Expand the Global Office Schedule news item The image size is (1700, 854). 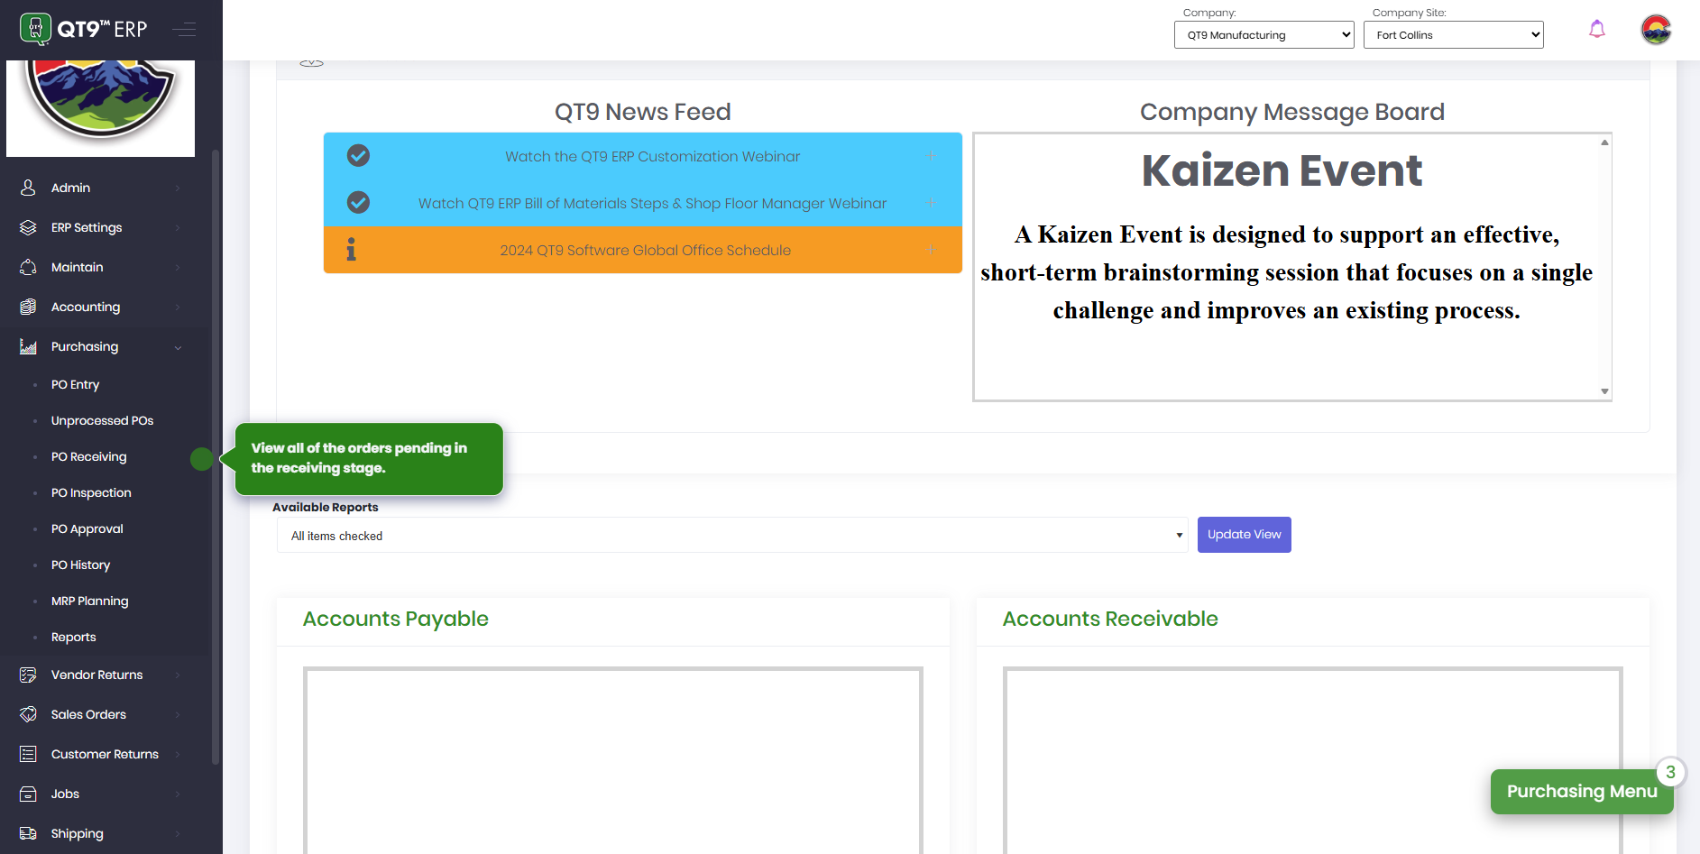click(x=931, y=250)
